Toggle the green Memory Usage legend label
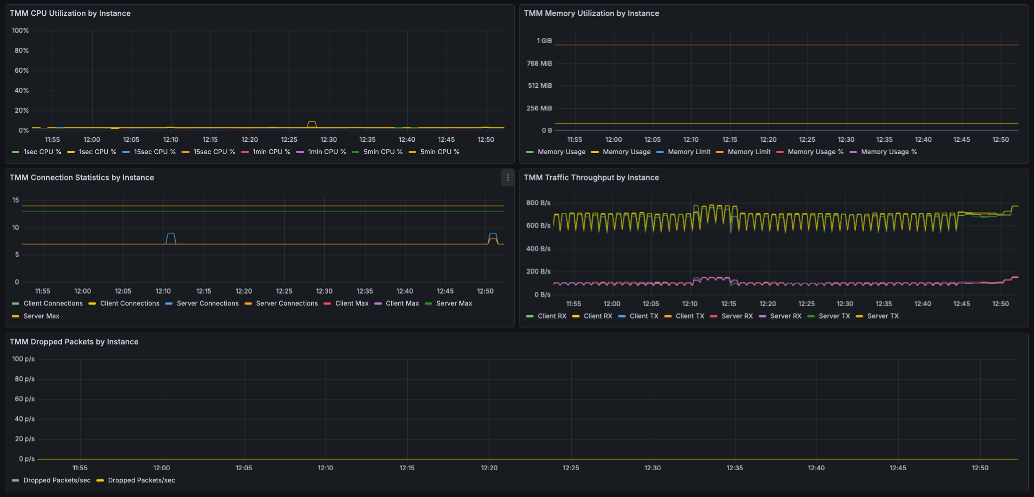 (x=561, y=152)
